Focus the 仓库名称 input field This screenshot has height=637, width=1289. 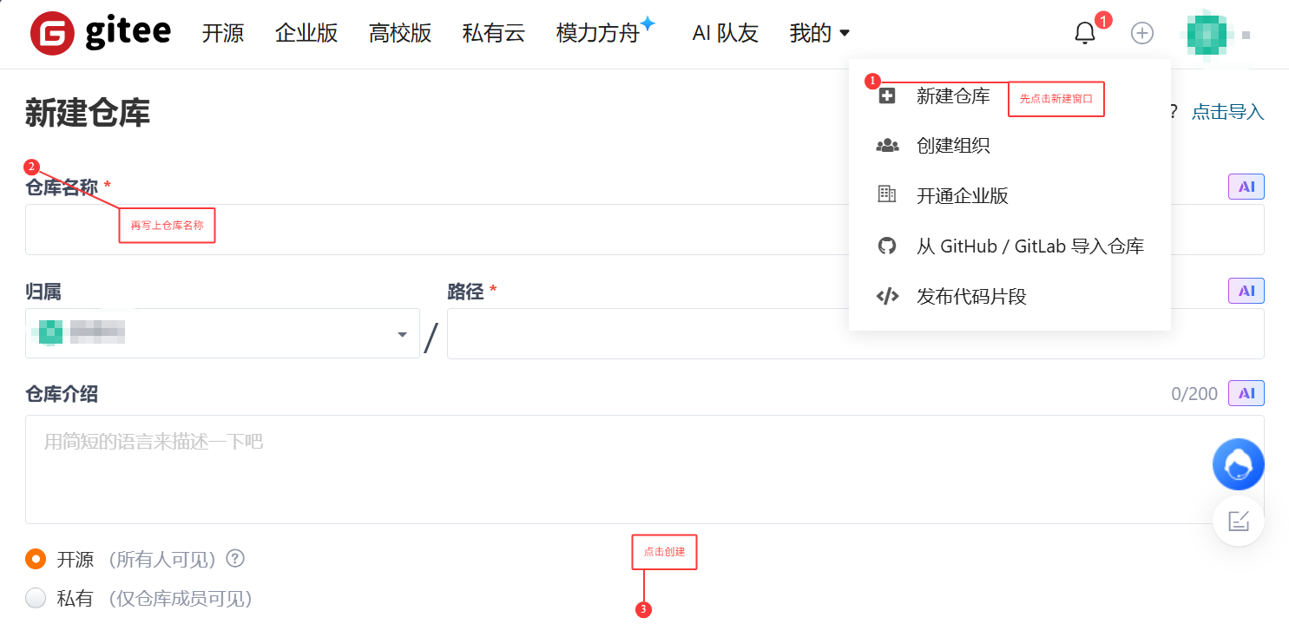coord(644,229)
